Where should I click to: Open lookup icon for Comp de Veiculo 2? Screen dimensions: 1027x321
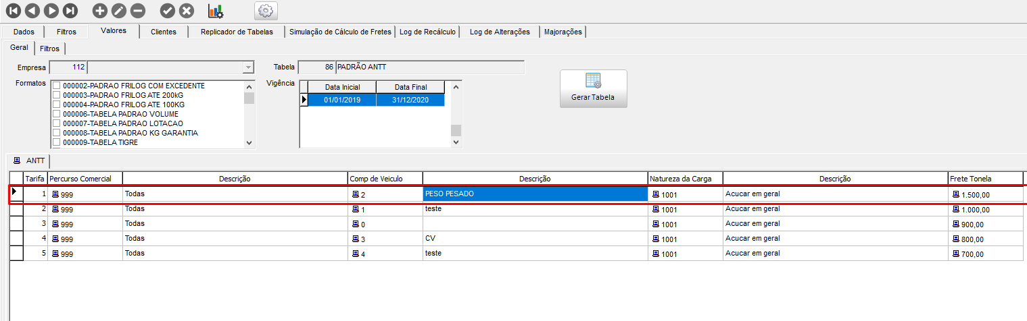point(356,194)
